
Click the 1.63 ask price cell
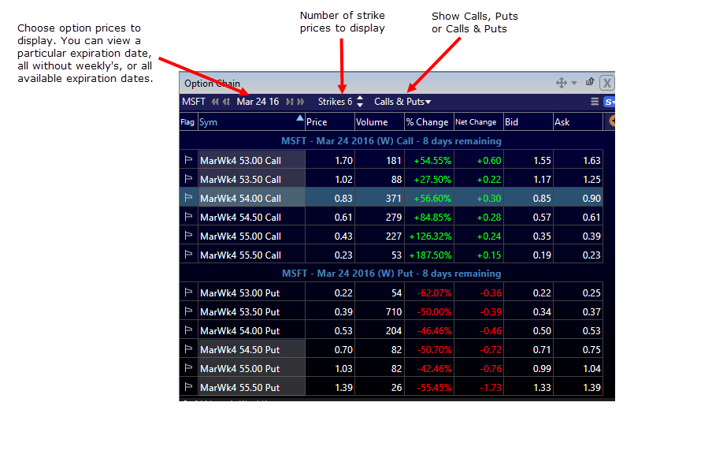click(578, 160)
